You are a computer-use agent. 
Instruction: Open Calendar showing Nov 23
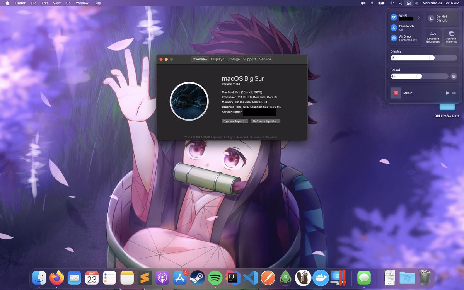click(x=92, y=278)
